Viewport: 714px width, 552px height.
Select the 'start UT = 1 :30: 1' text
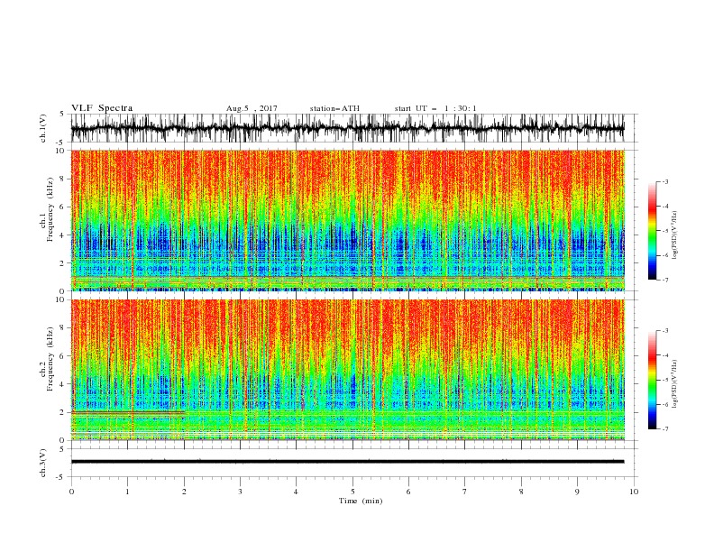(435, 108)
